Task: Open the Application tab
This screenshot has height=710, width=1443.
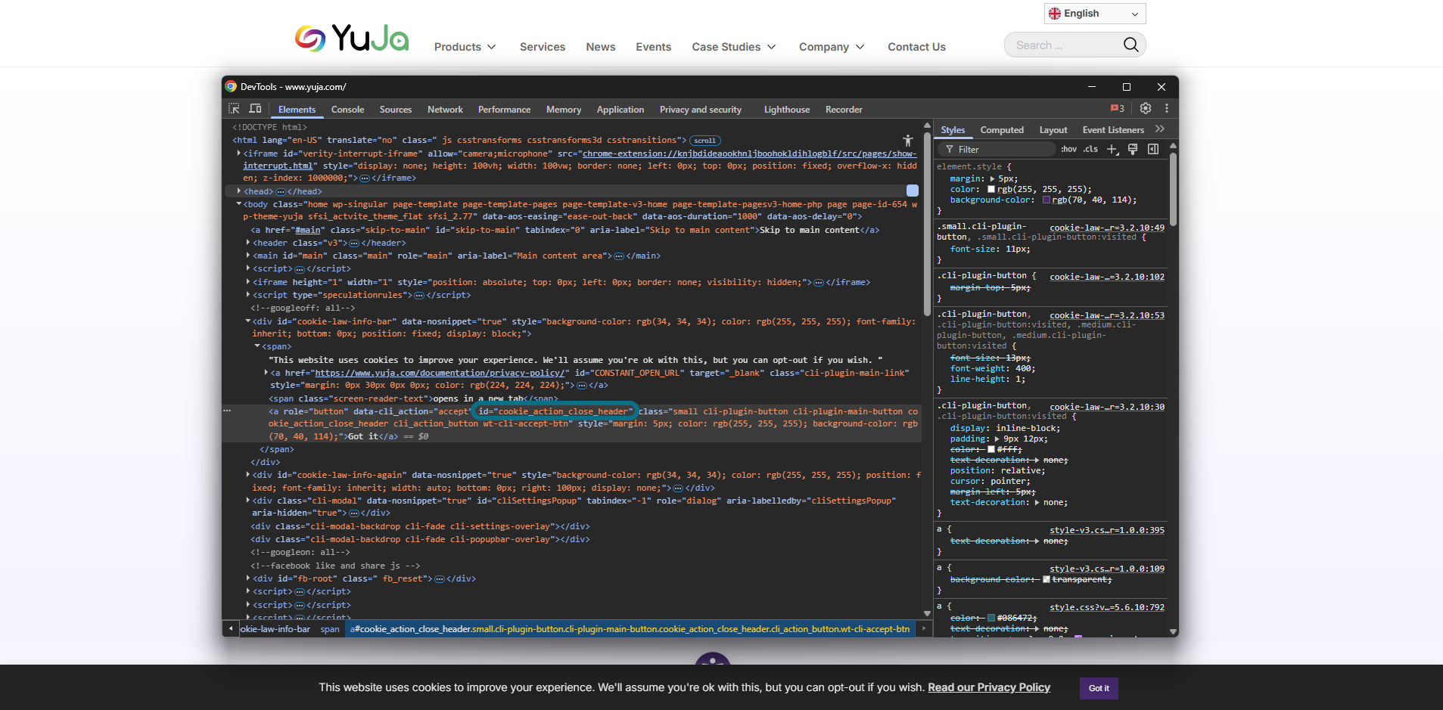Action: 620,110
